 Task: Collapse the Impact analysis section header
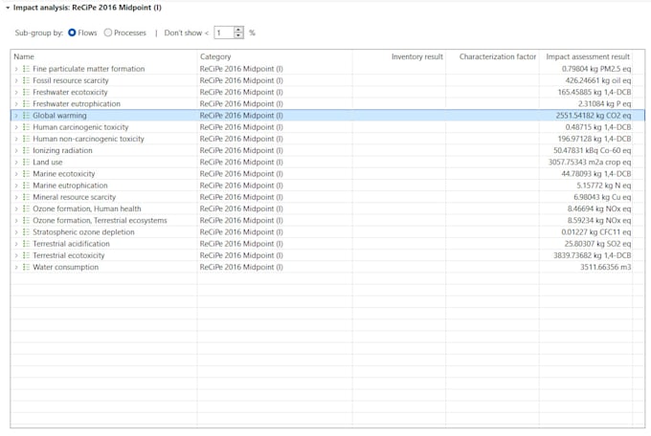[7, 7]
